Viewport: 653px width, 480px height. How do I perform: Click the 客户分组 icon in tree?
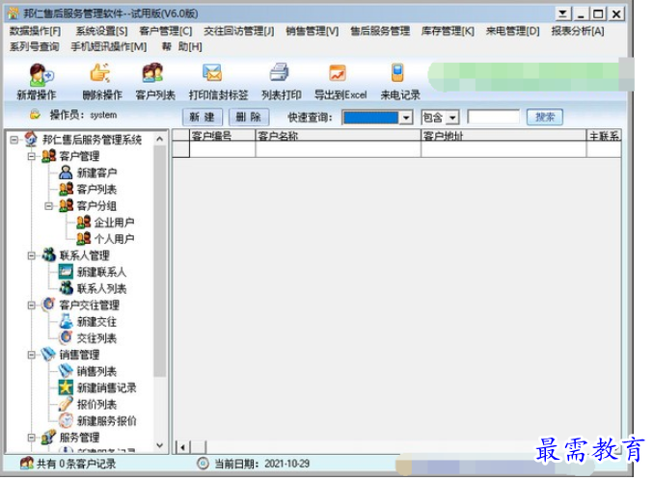(67, 205)
